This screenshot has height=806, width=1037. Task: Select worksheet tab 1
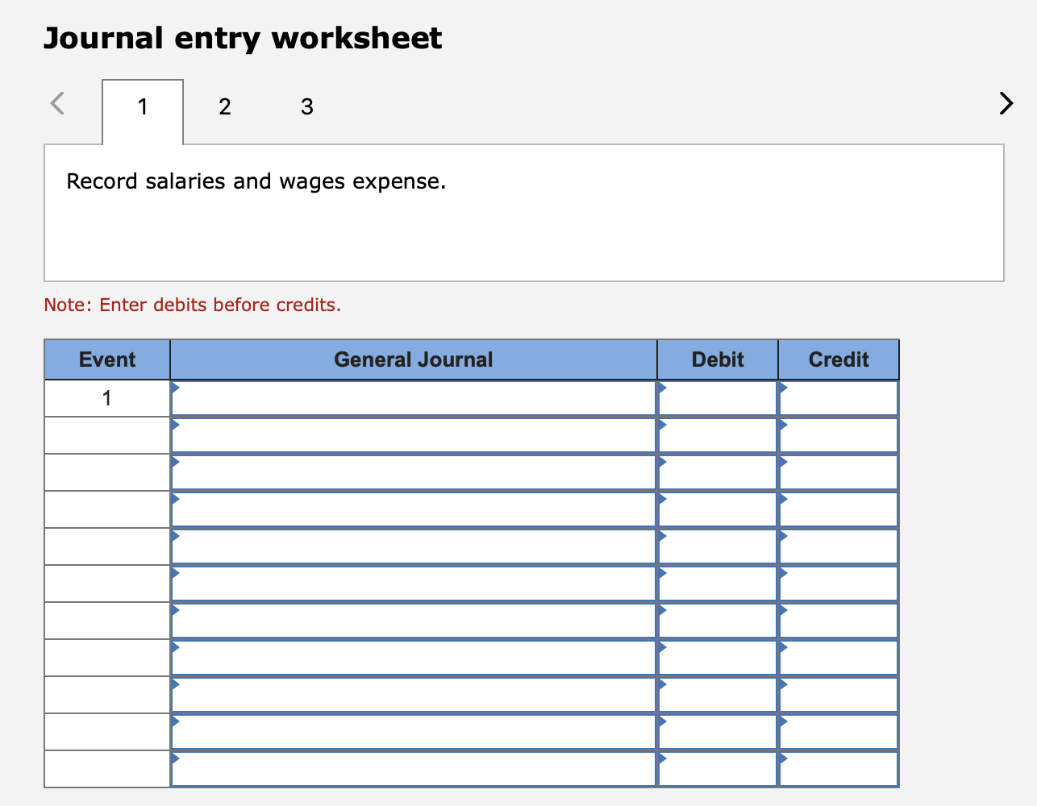coord(143,112)
